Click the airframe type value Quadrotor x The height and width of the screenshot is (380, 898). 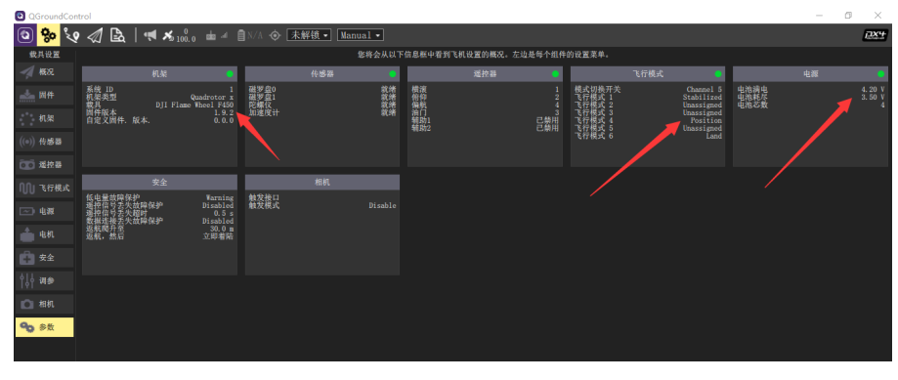212,98
